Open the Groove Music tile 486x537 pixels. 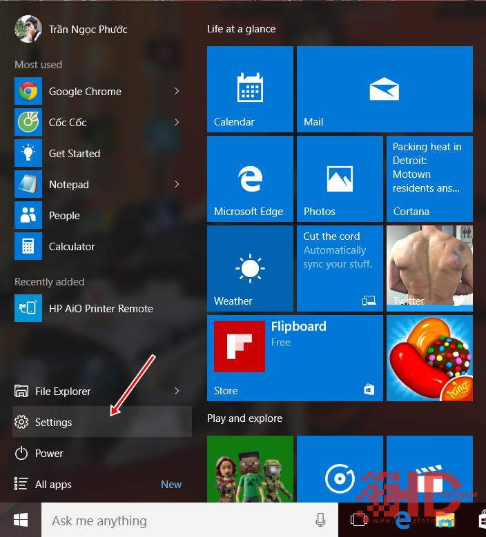pyautogui.click(x=340, y=469)
